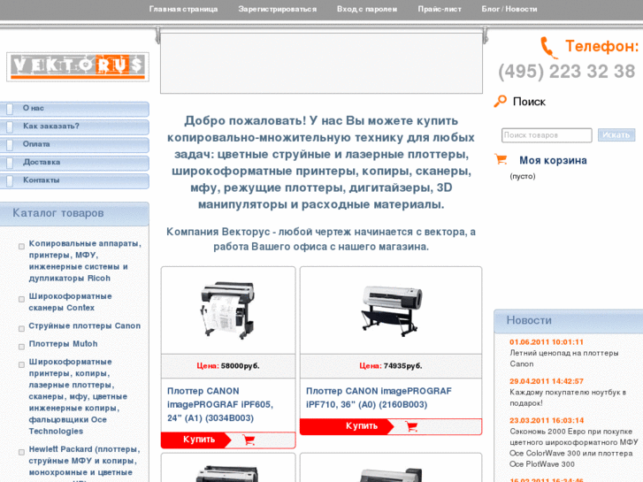Open the Oce Technologies category link
Screen dimensions: 643x482
[78, 396]
